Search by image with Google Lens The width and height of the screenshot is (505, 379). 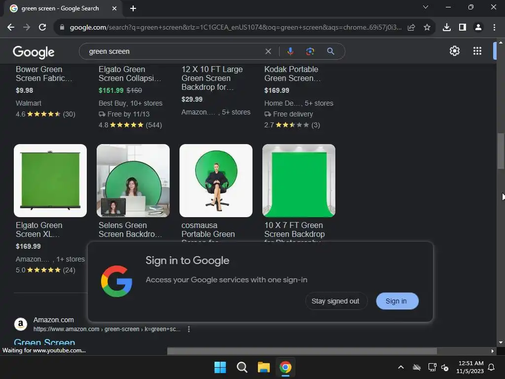click(x=310, y=51)
